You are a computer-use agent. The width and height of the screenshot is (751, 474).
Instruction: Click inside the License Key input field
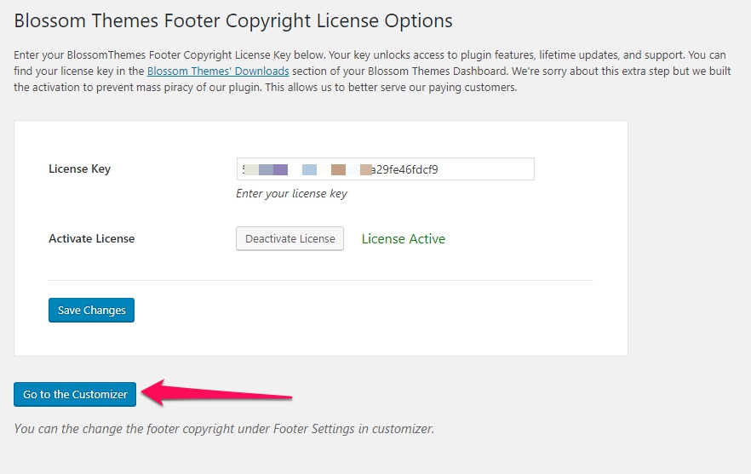tap(385, 169)
